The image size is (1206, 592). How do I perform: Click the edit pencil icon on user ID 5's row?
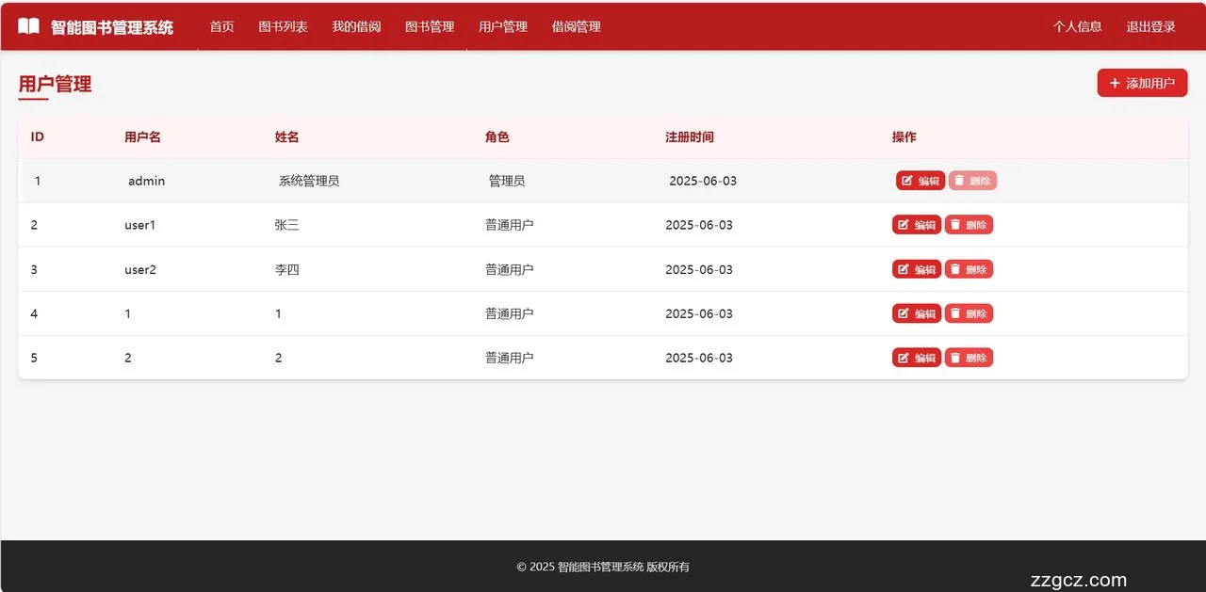905,357
